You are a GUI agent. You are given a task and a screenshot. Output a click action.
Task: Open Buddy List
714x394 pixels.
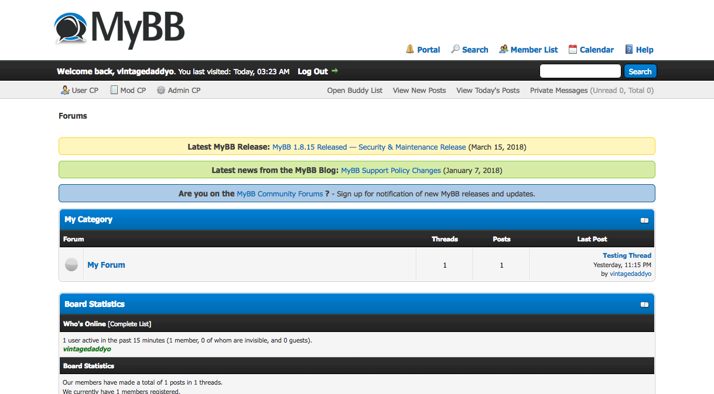pyautogui.click(x=355, y=90)
